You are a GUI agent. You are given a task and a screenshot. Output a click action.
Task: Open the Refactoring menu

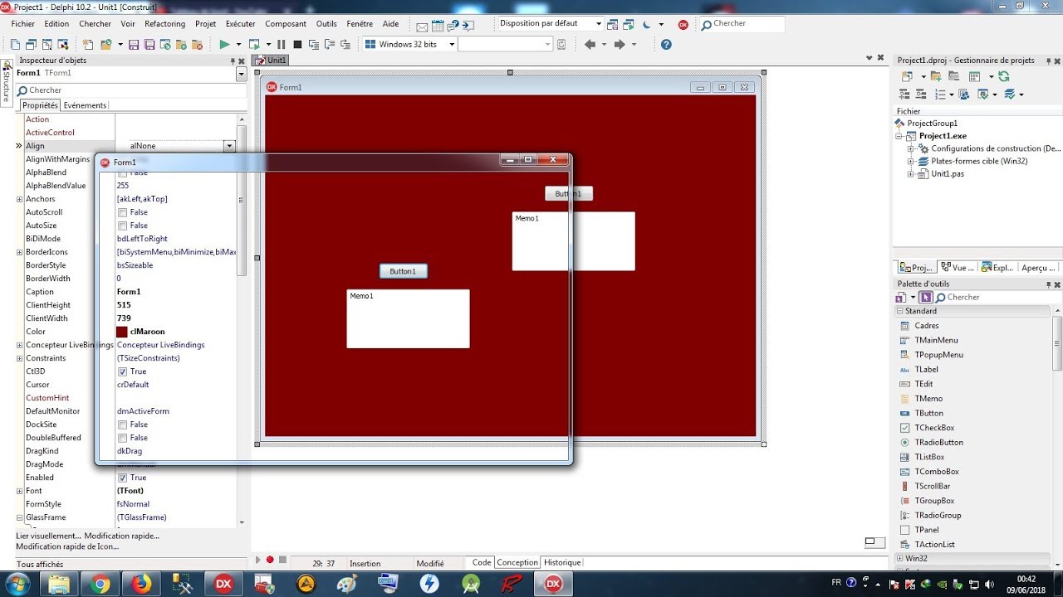tap(164, 24)
